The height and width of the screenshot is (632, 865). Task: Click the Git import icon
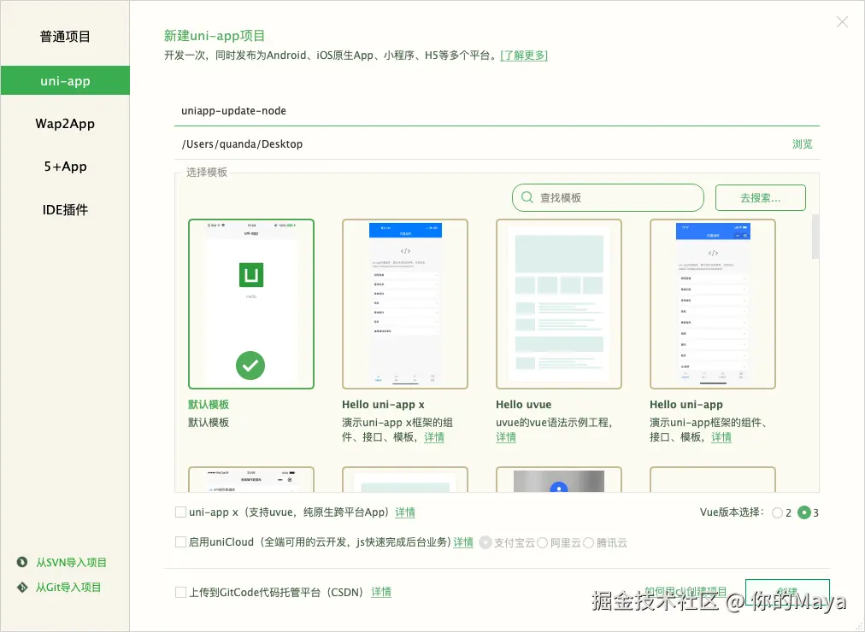(x=22, y=588)
